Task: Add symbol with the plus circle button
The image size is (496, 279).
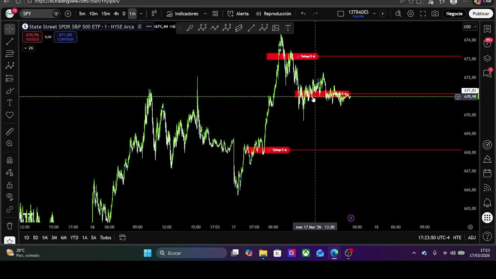Action: (68, 14)
